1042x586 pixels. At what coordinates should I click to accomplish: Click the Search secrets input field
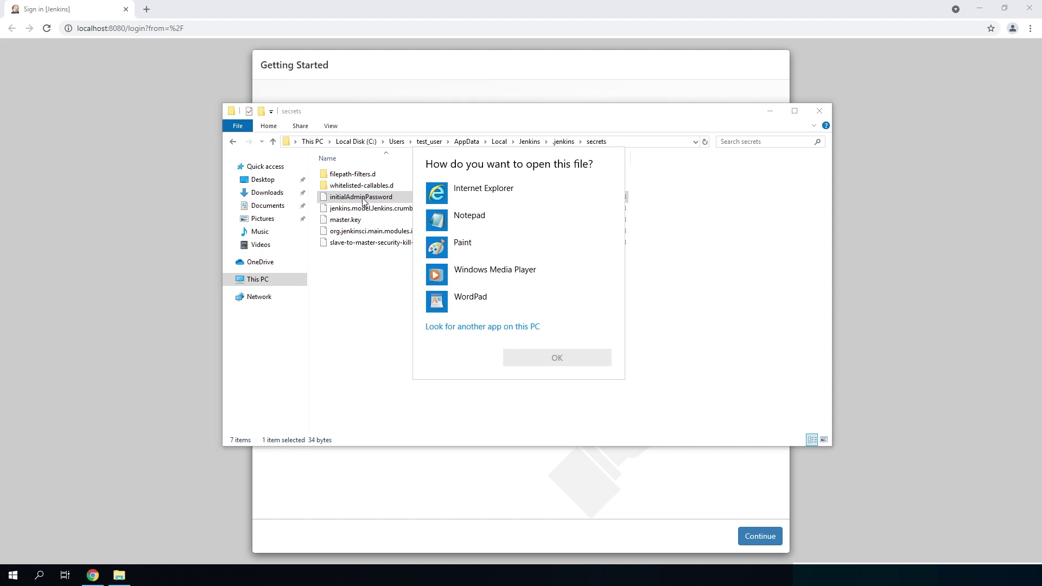(765, 142)
